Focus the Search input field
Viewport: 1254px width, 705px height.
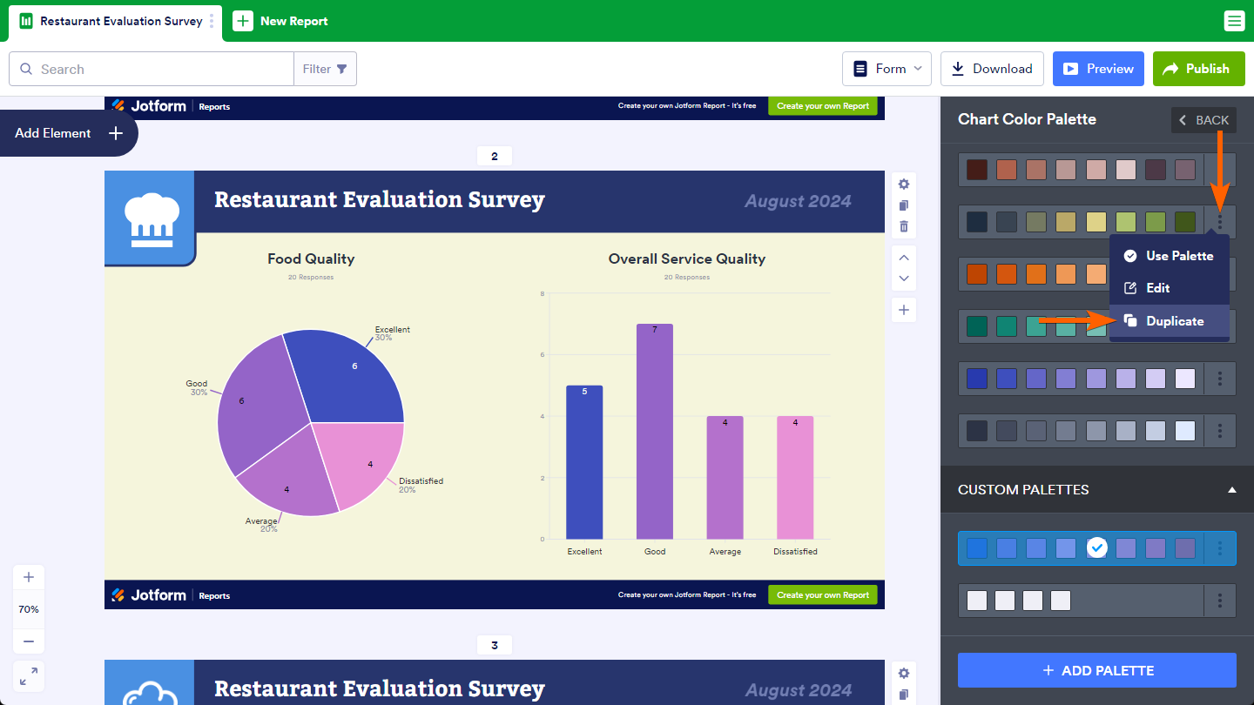[x=152, y=69]
